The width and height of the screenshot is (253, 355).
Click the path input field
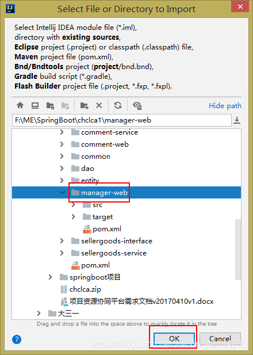coord(122,120)
